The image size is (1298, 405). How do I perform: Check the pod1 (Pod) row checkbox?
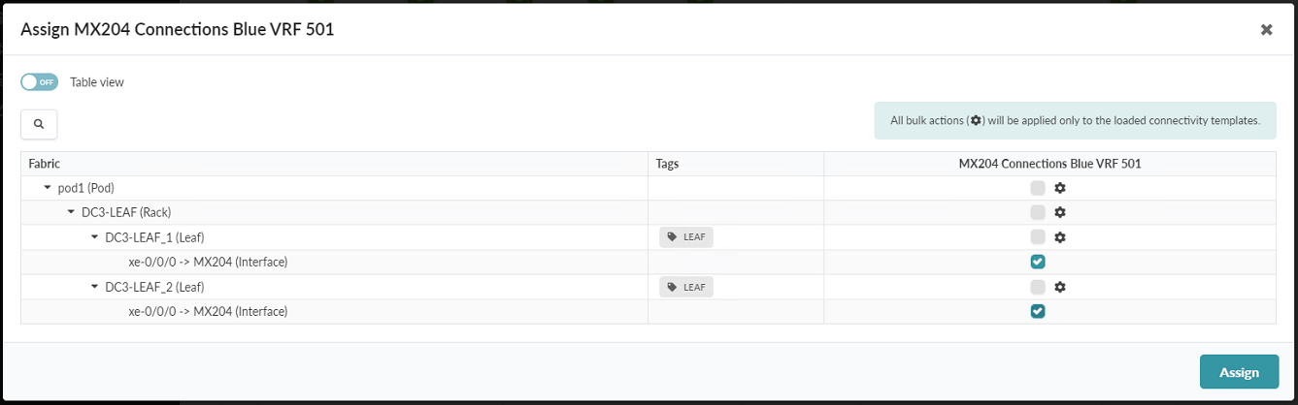1038,188
